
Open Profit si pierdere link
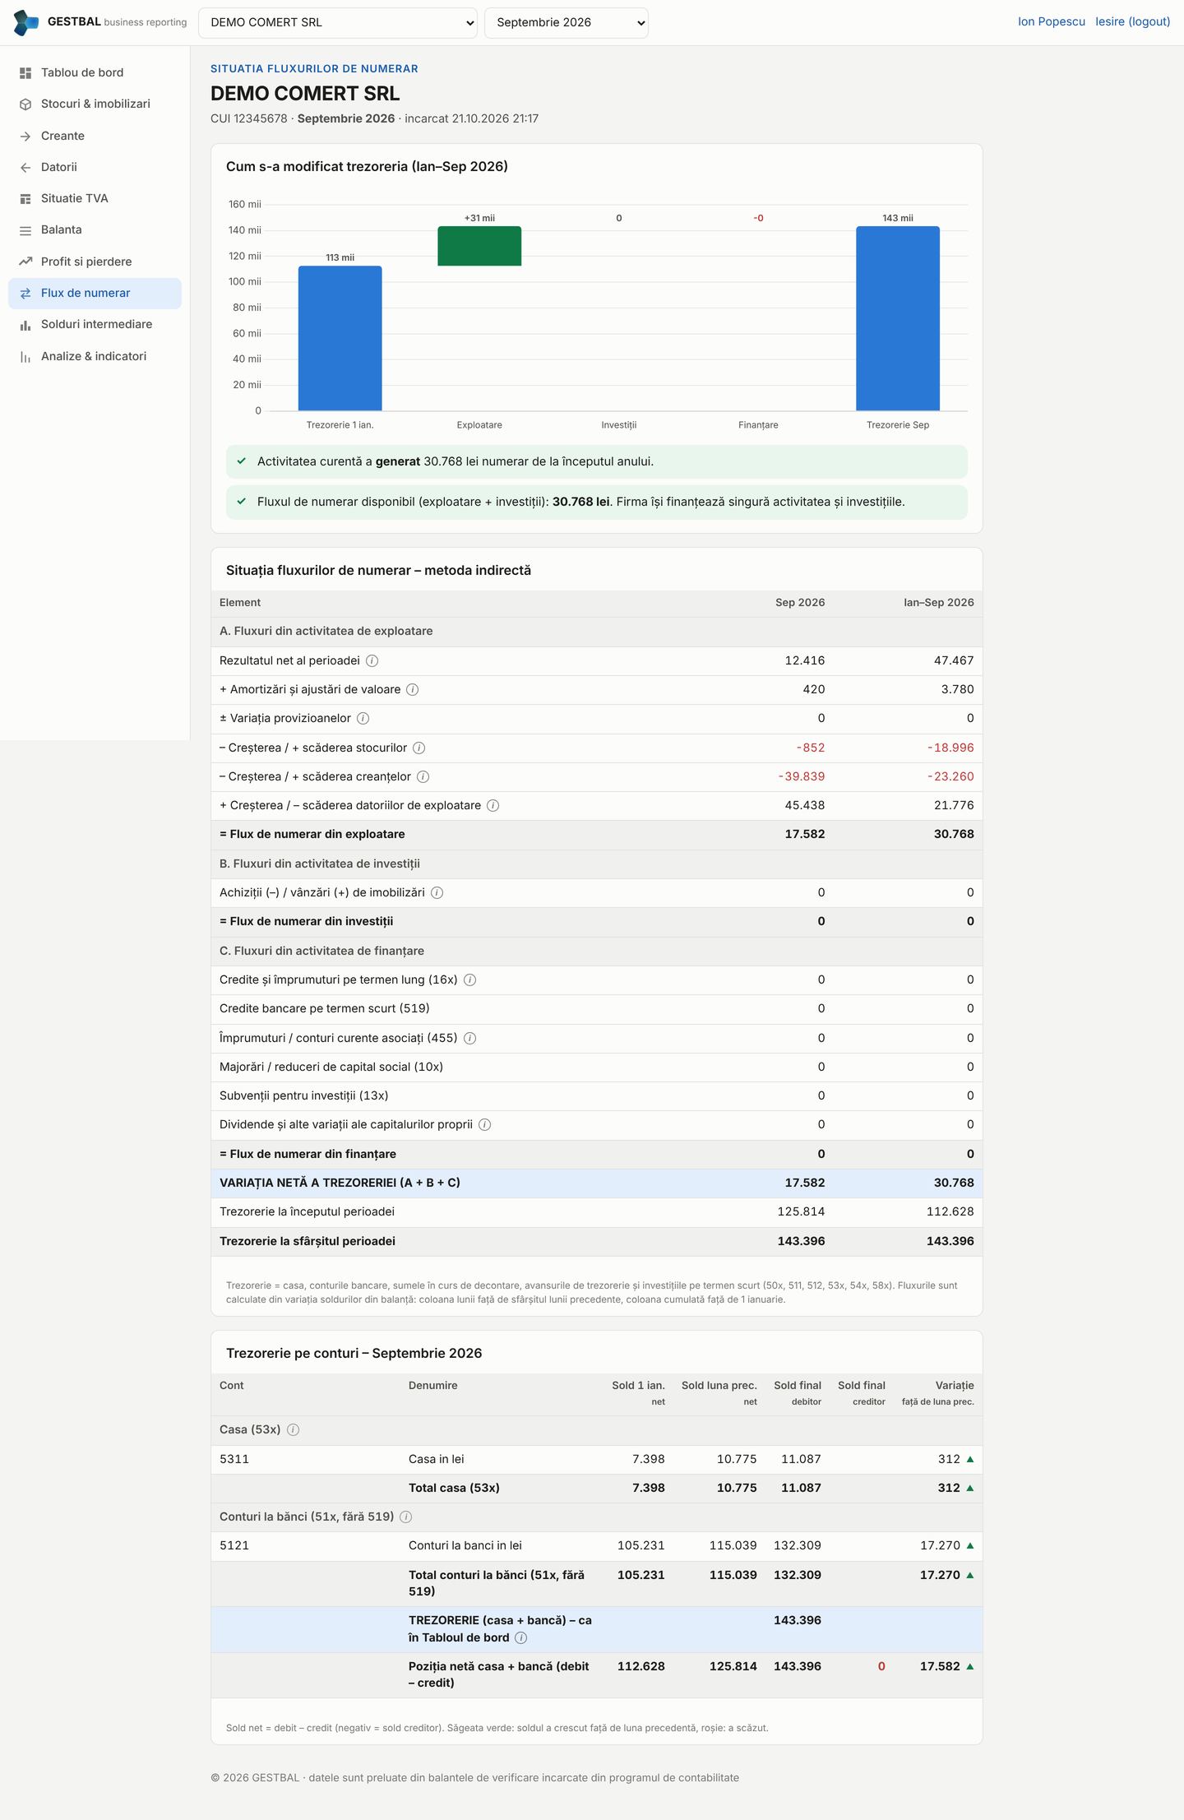[x=95, y=262]
